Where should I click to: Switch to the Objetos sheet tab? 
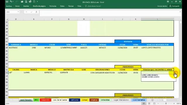[x=94, y=100]
